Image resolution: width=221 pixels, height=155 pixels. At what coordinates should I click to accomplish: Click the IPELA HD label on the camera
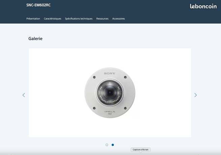pos(110,113)
